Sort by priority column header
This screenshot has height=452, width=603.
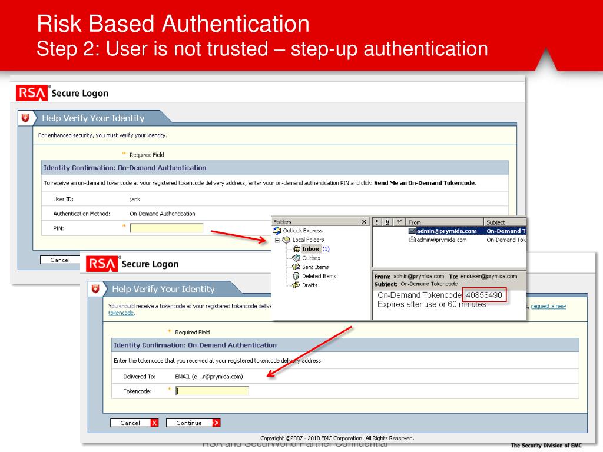(x=377, y=222)
